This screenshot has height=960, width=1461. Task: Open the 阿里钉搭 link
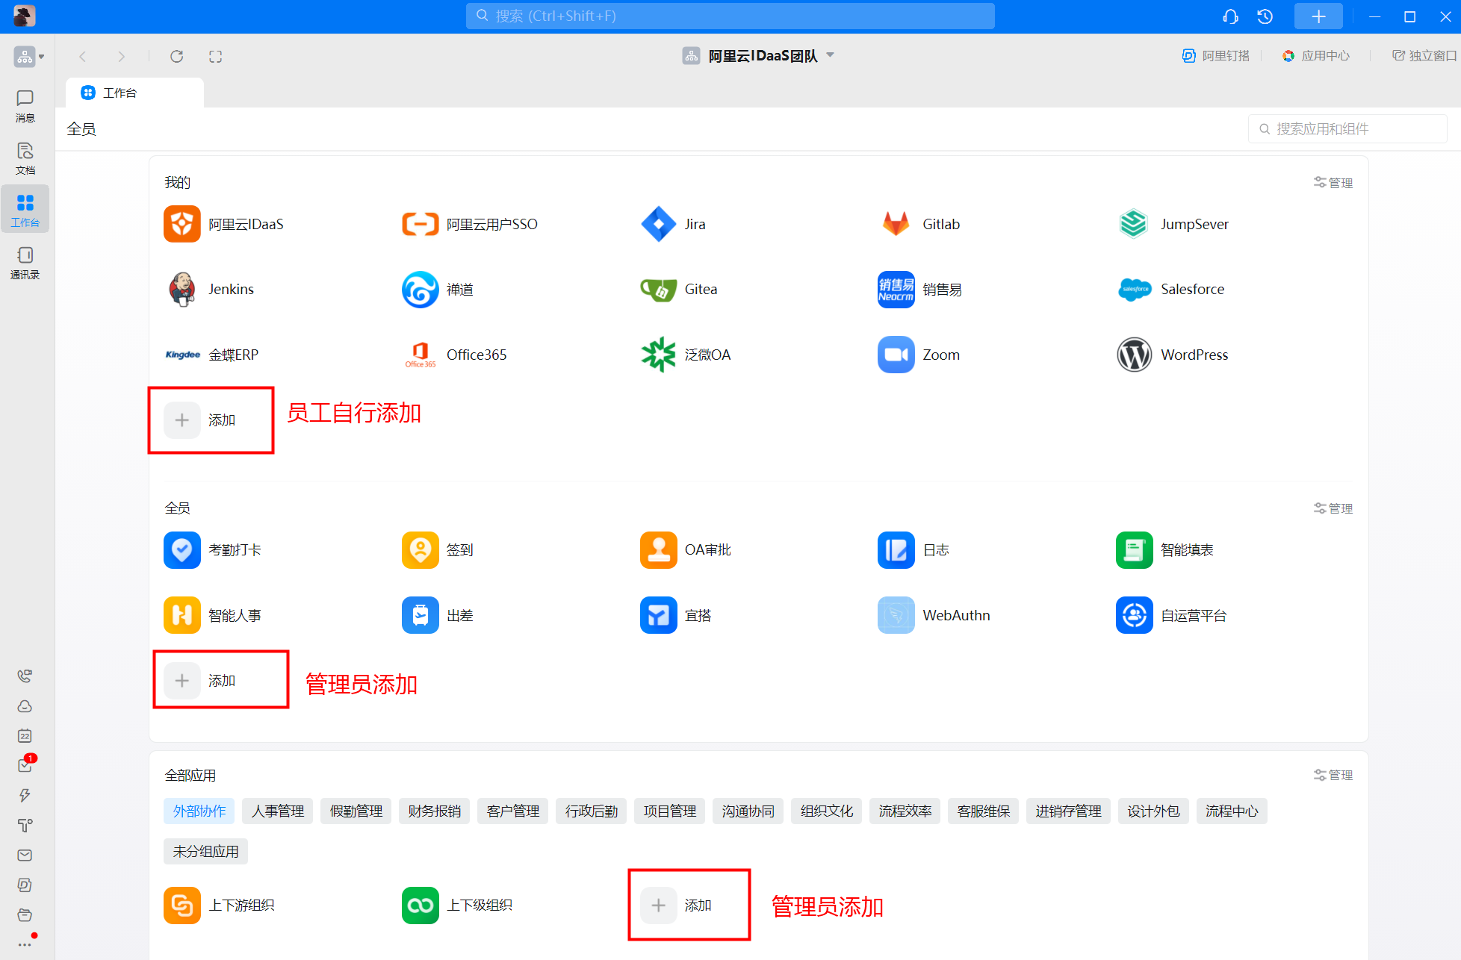[1215, 56]
